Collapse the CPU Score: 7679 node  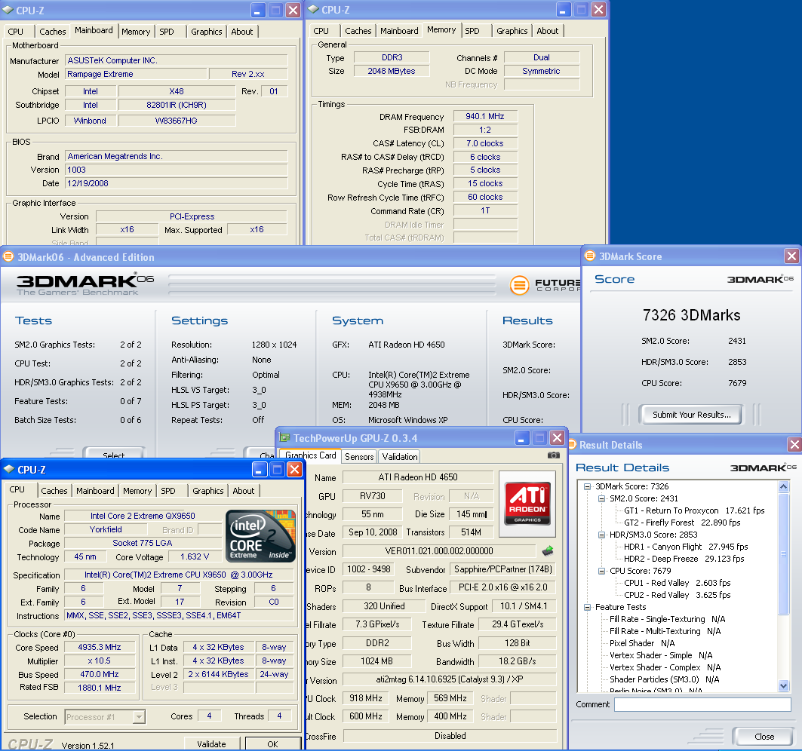[x=601, y=571]
